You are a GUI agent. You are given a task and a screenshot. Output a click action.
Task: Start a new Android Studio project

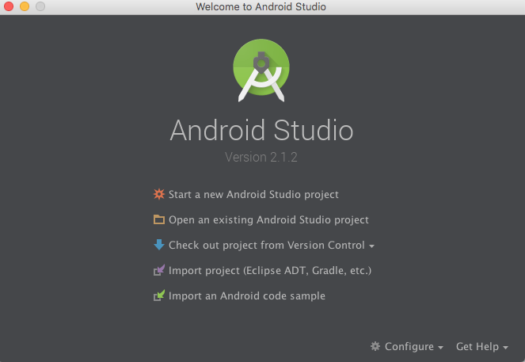click(x=253, y=195)
